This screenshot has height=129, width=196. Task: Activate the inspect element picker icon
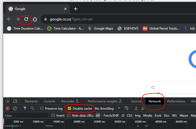(x=8, y=101)
